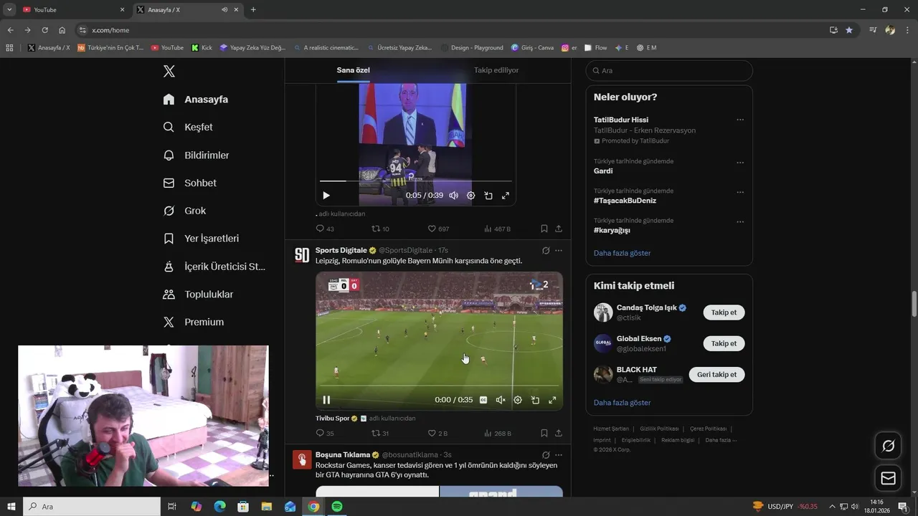918x516 pixels.
Task: Pause the Leipzig match video
Action: pos(326,400)
